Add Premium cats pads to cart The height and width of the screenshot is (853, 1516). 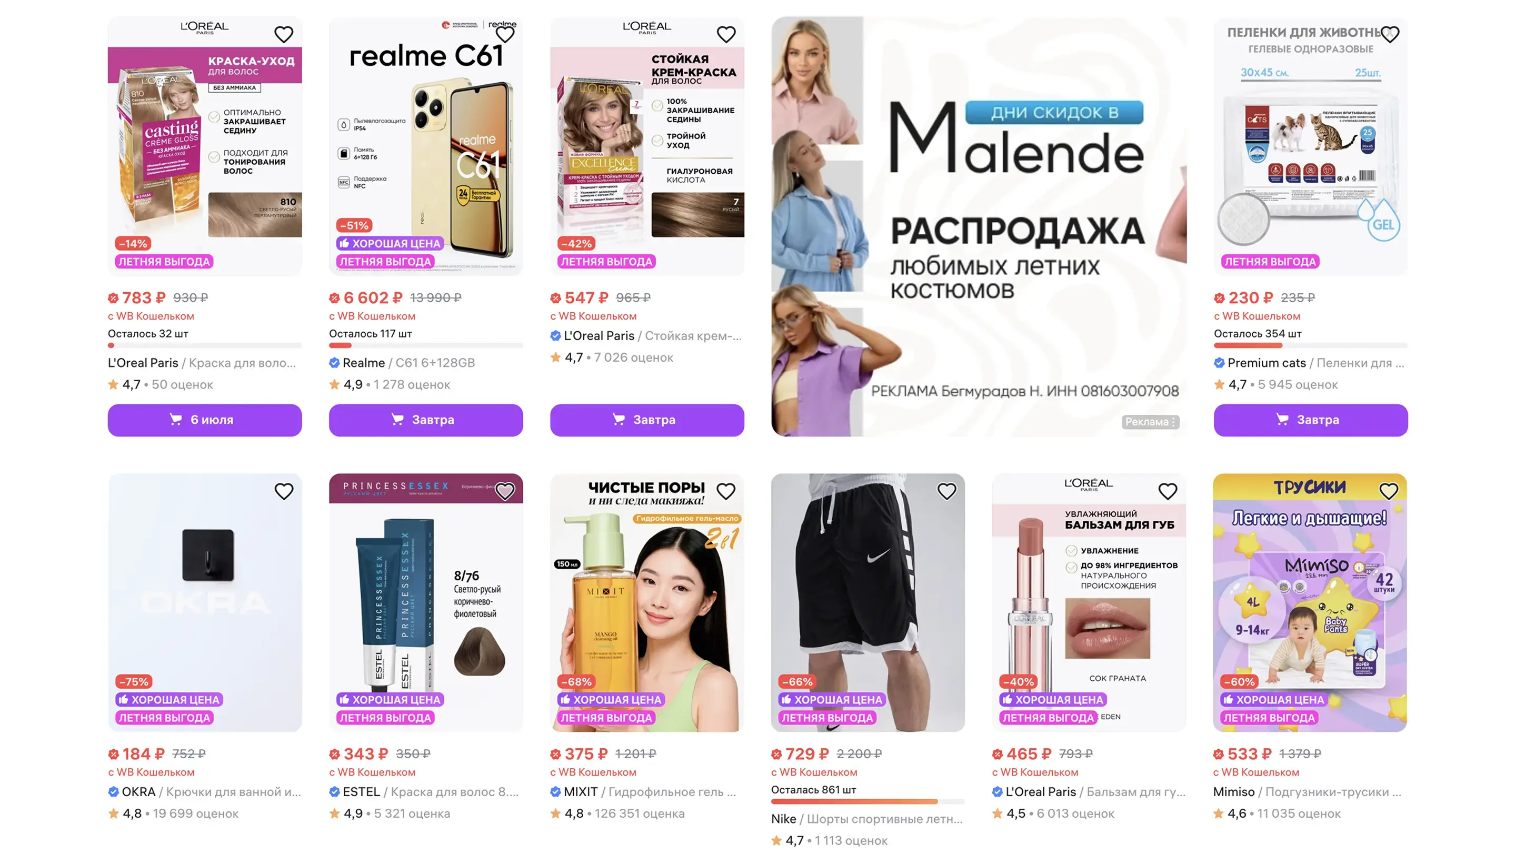(1311, 420)
